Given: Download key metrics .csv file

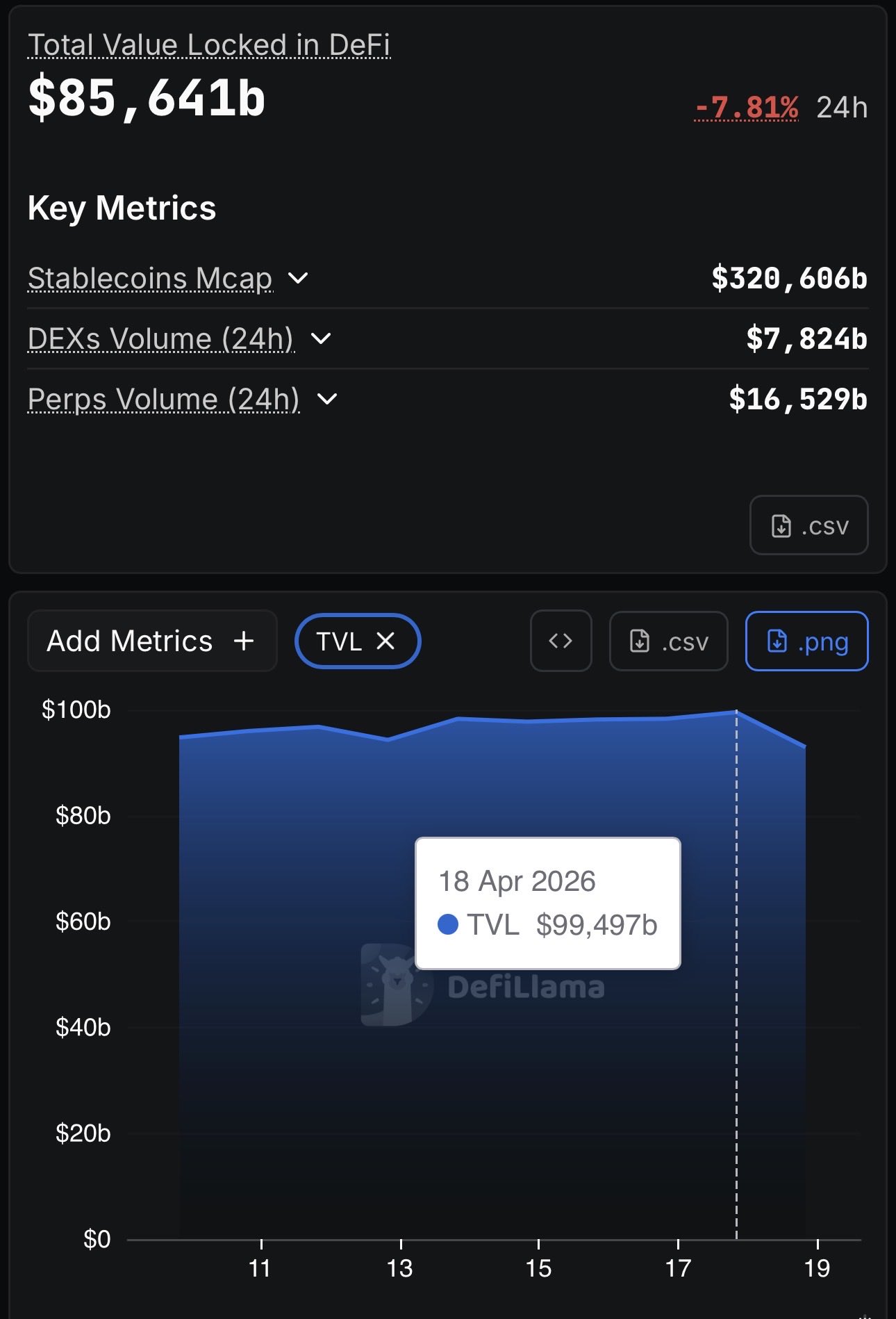Looking at the screenshot, I should point(808,525).
